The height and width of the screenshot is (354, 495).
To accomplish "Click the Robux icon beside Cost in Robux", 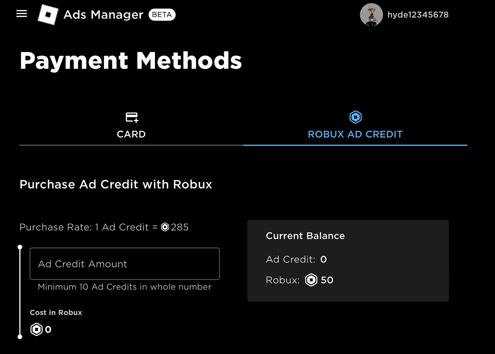I will [36, 329].
